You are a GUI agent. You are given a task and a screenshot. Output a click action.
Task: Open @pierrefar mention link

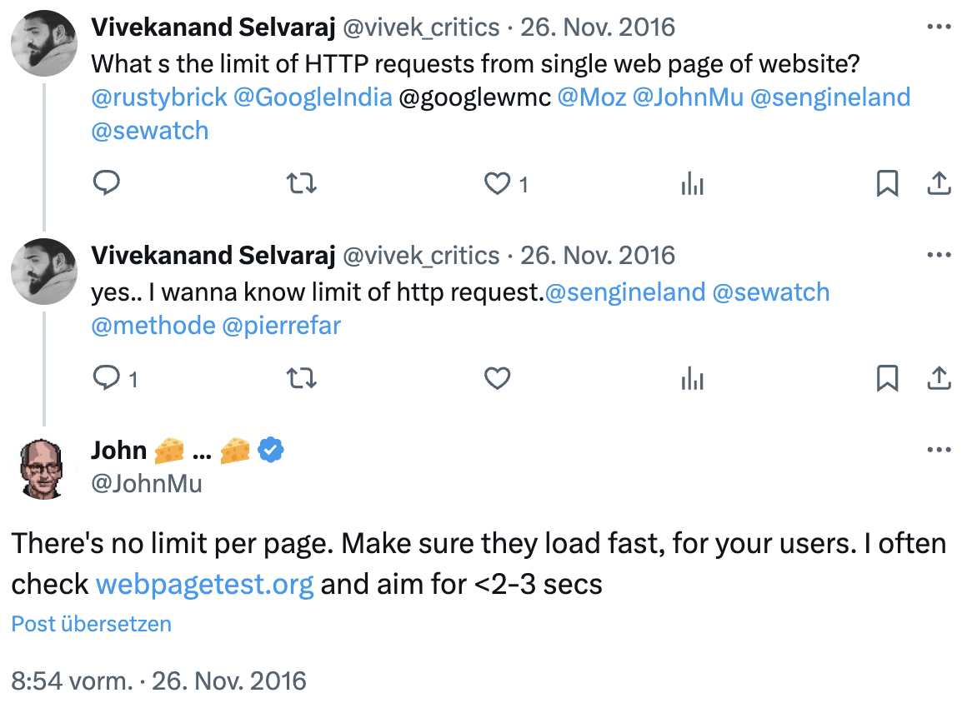coord(281,326)
